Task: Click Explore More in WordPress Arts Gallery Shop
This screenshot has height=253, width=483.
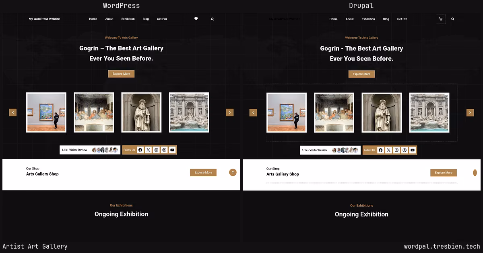Action: click(203, 173)
